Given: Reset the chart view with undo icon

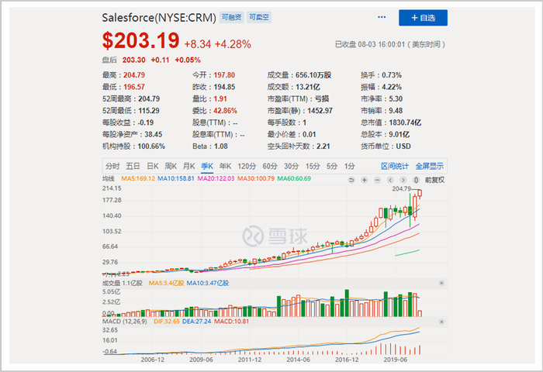Looking at the screenshot, I should click(x=351, y=180).
